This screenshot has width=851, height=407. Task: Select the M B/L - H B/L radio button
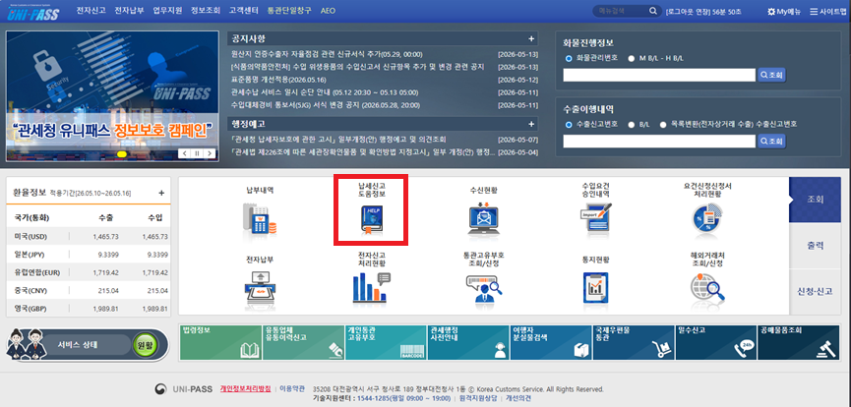(632, 58)
